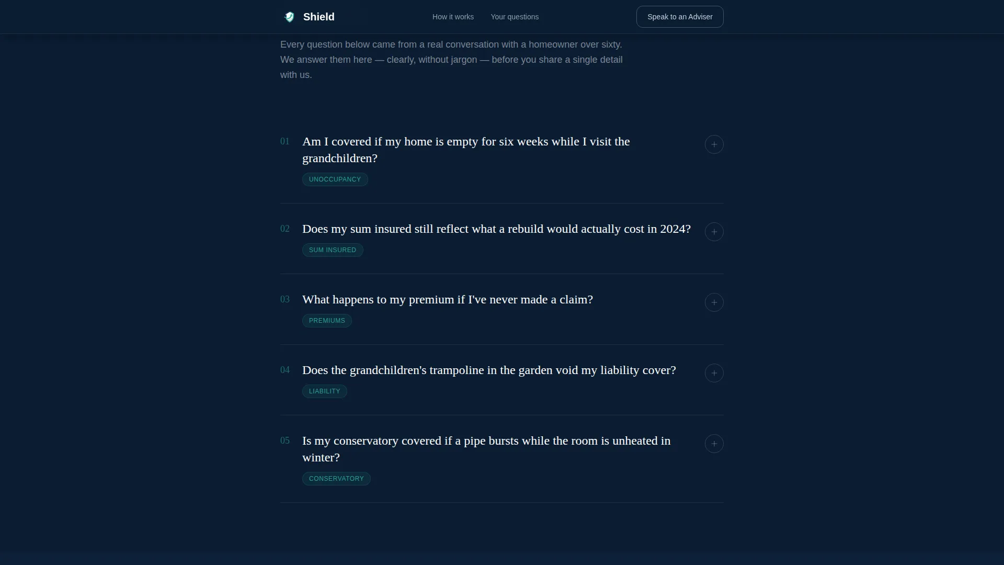Open the conservatory pipe bursts question
This screenshot has height=565, width=1004.
486,449
